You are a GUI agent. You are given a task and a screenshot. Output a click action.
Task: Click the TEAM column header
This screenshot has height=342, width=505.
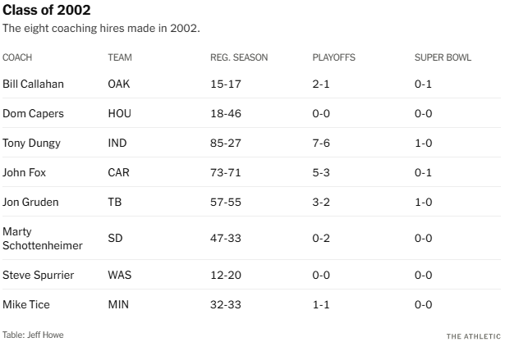(x=120, y=57)
